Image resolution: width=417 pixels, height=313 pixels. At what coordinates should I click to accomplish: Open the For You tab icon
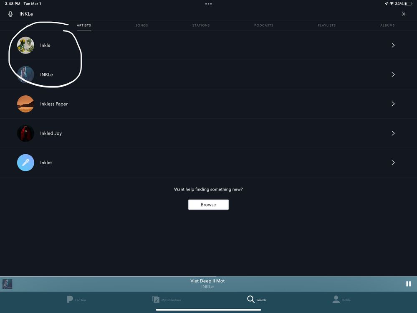pos(70,300)
